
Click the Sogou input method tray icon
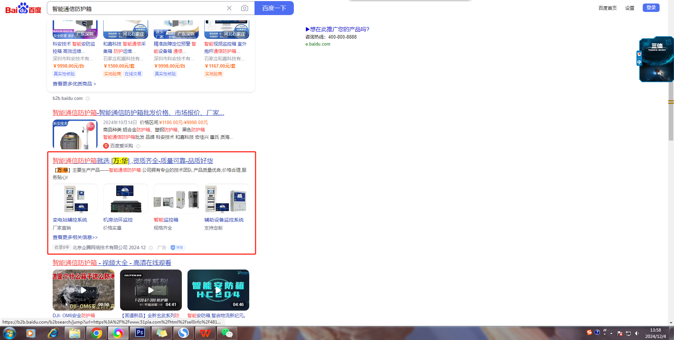tap(589, 332)
